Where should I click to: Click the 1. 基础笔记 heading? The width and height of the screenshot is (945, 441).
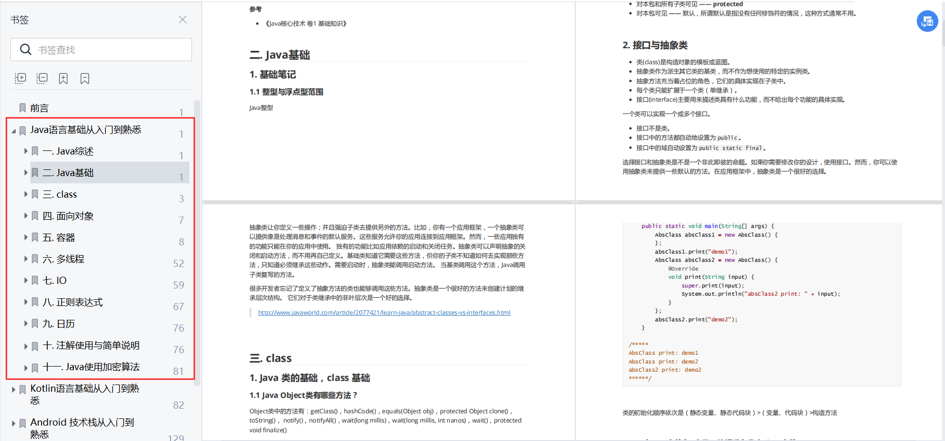273,74
